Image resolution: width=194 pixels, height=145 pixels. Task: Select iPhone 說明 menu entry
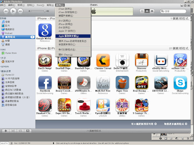pos(73,24)
